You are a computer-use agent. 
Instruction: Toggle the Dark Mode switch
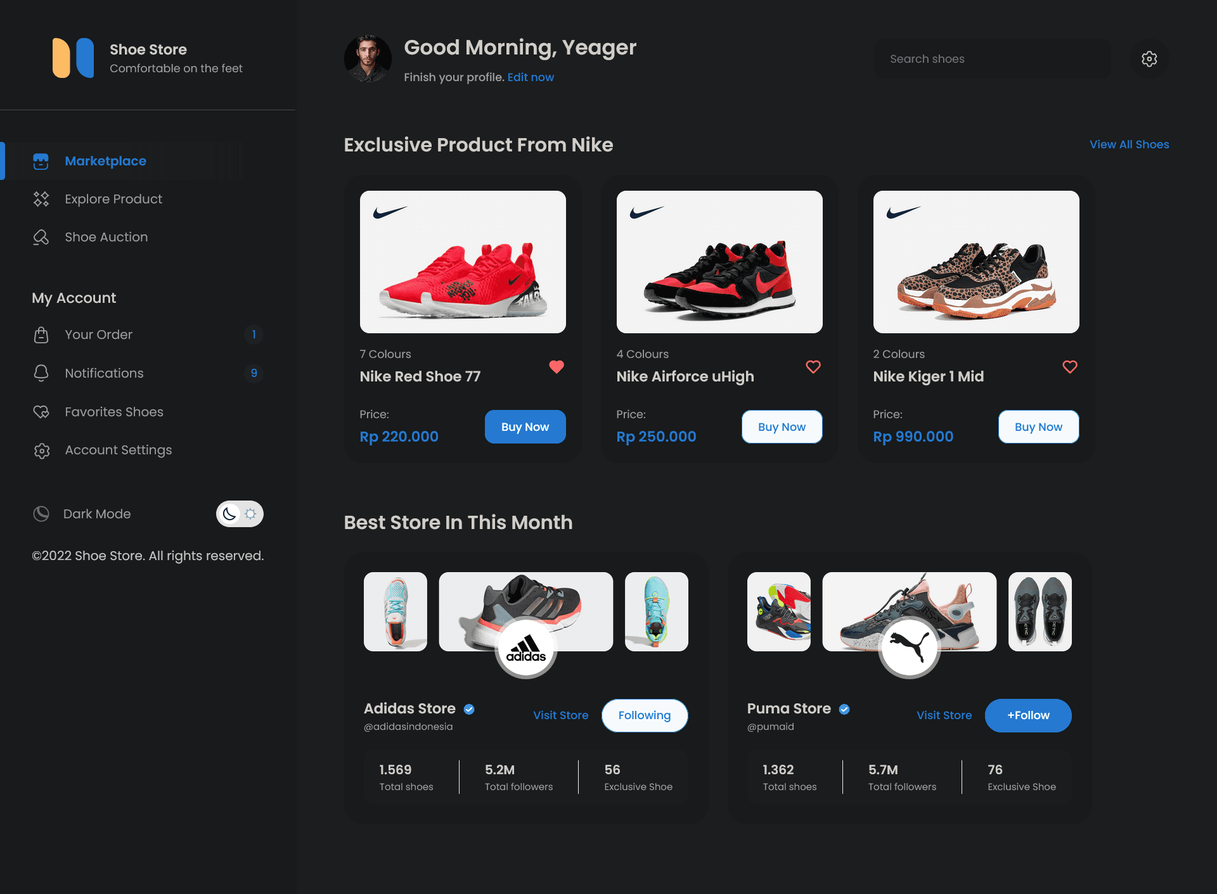240,514
